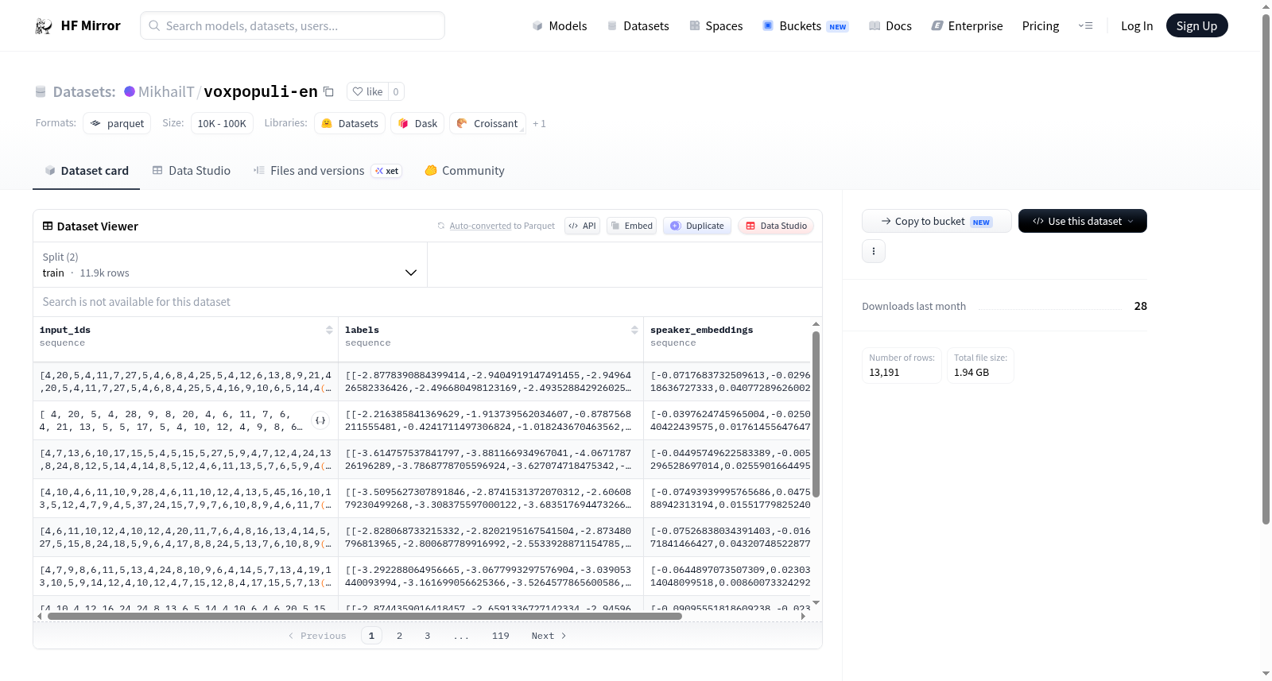Open Data Studio button in viewer
The image size is (1272, 681).
coord(776,226)
